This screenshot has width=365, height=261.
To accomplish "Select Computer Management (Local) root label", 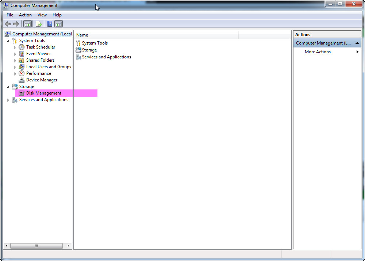I will click(x=42, y=34).
